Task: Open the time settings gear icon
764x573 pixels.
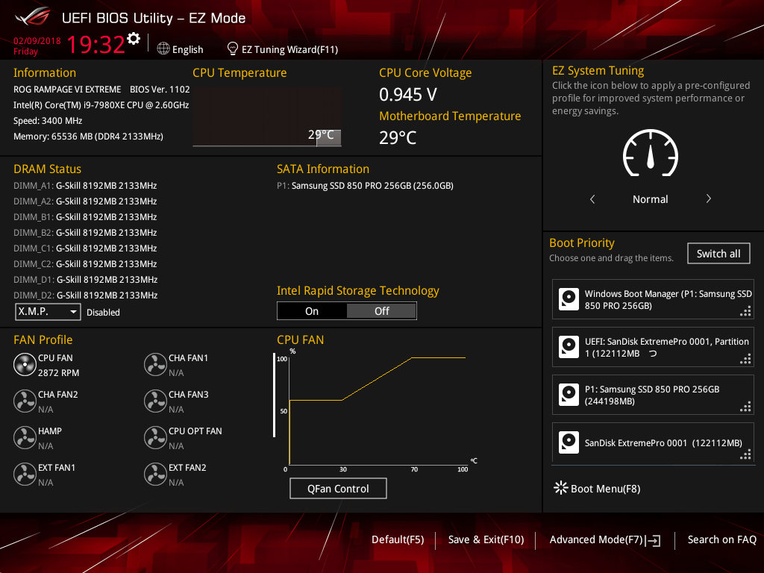Action: pos(134,39)
